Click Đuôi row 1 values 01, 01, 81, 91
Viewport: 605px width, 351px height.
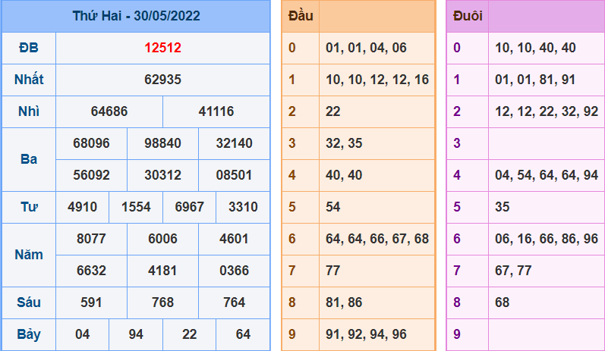pyautogui.click(x=536, y=80)
